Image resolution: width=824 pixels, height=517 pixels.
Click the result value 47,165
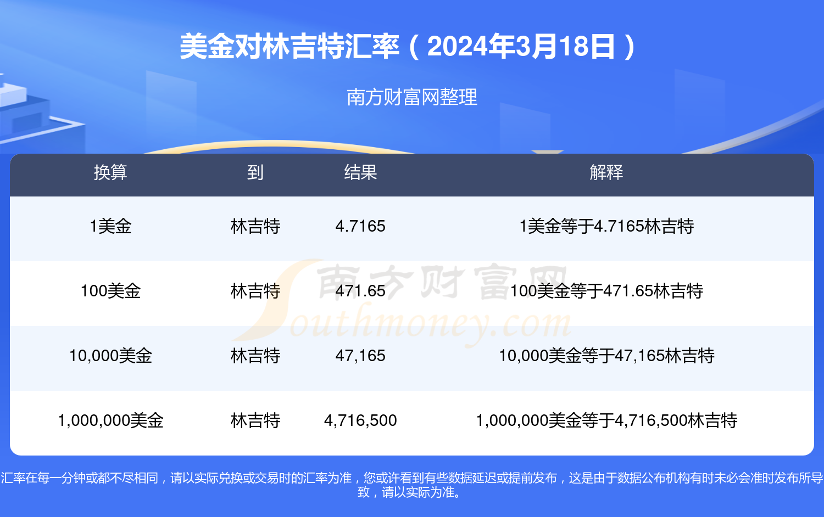[x=360, y=356]
